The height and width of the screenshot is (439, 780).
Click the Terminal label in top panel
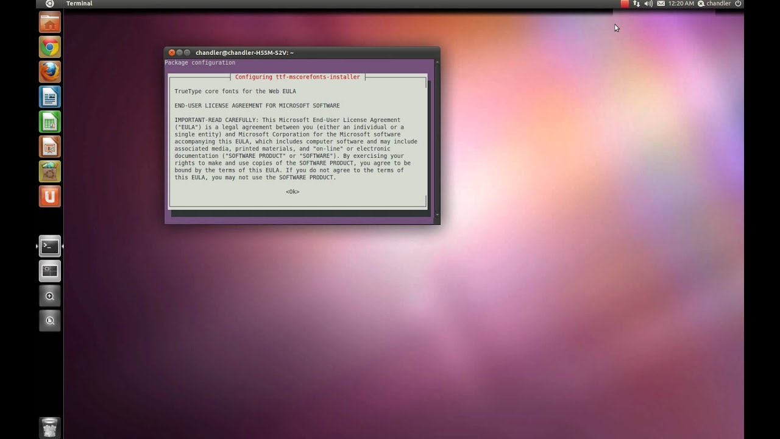click(x=79, y=4)
